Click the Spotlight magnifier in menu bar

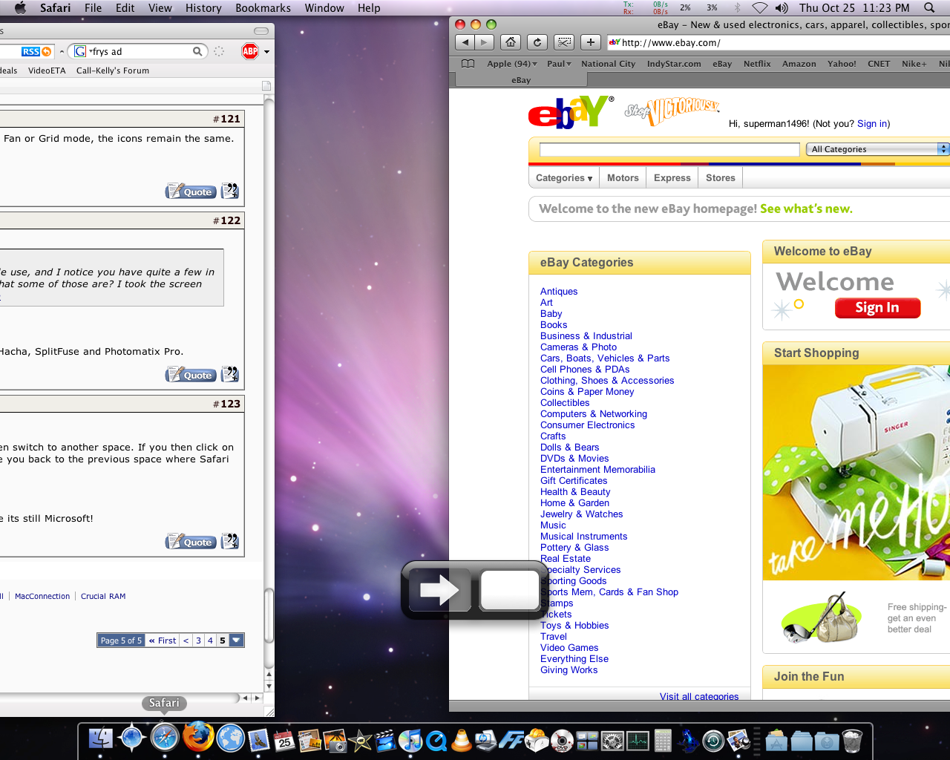929,7
